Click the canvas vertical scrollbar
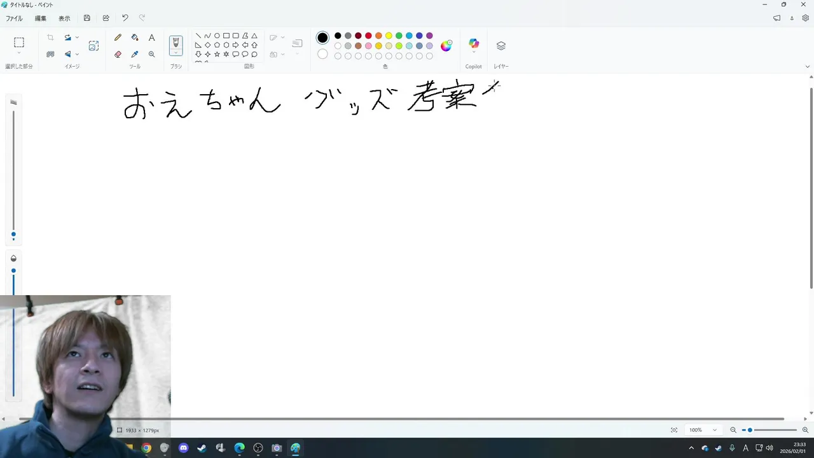The image size is (814, 458). tap(811, 188)
